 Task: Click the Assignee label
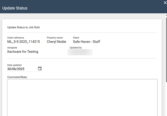(x=12, y=48)
